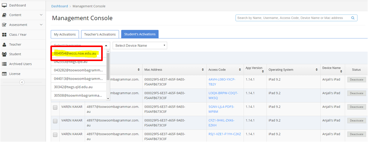Image resolution: width=368 pixels, height=142 pixels.
Task: Open access code link R5J1-VZE1-F1YH-C2KZ
Action: click(x=225, y=134)
